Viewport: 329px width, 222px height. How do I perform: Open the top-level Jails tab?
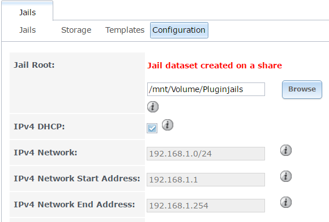(x=28, y=12)
